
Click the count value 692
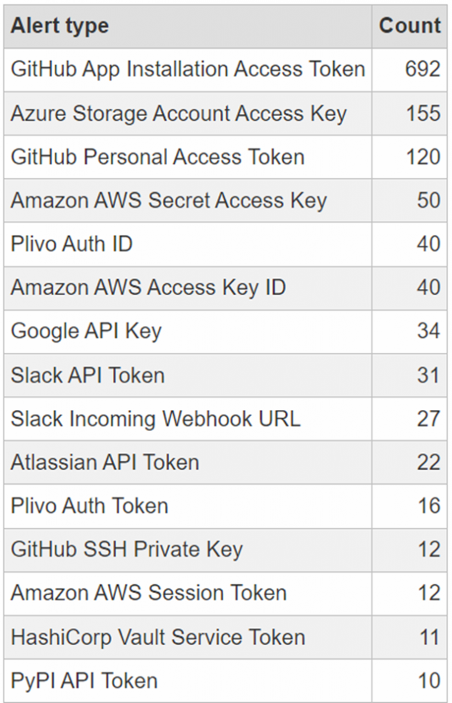pos(422,69)
